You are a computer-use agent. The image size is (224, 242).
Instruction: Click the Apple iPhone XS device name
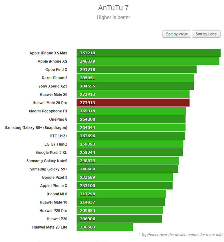[x=52, y=61]
